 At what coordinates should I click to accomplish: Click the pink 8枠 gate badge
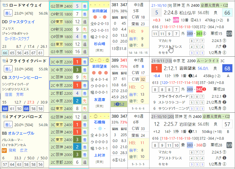[176, 20]
